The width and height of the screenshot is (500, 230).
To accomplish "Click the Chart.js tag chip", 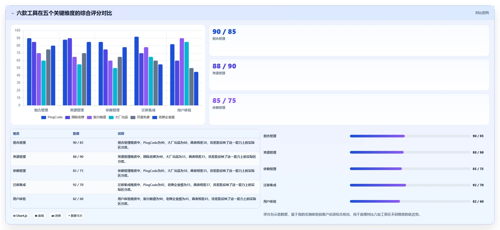I will (x=20, y=216).
